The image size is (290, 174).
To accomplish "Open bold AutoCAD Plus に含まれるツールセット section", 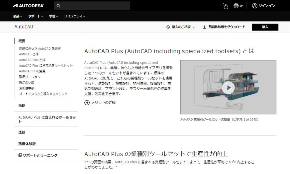I will click(x=47, y=119).
